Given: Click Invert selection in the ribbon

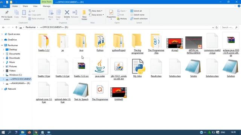Looking at the screenshot, I should (139, 19).
